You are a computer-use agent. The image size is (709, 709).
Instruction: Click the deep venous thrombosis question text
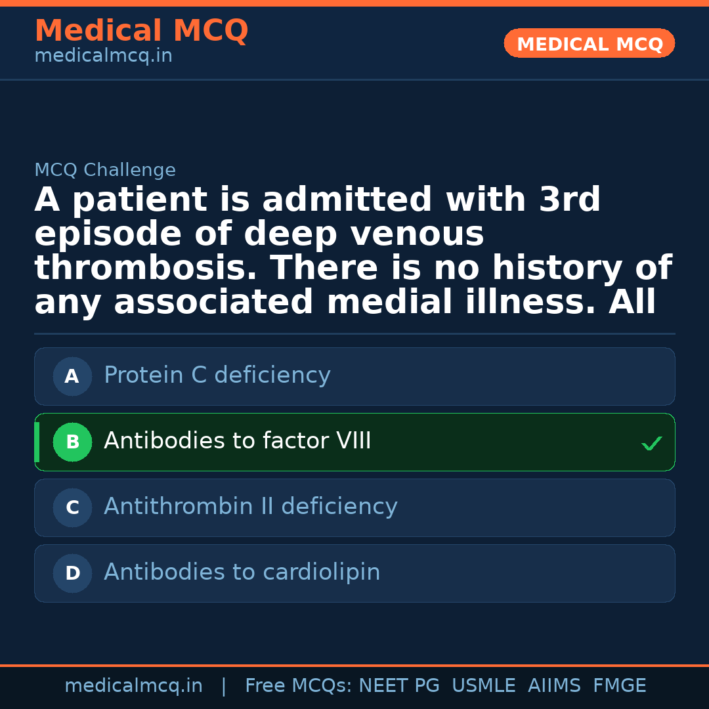(353, 251)
